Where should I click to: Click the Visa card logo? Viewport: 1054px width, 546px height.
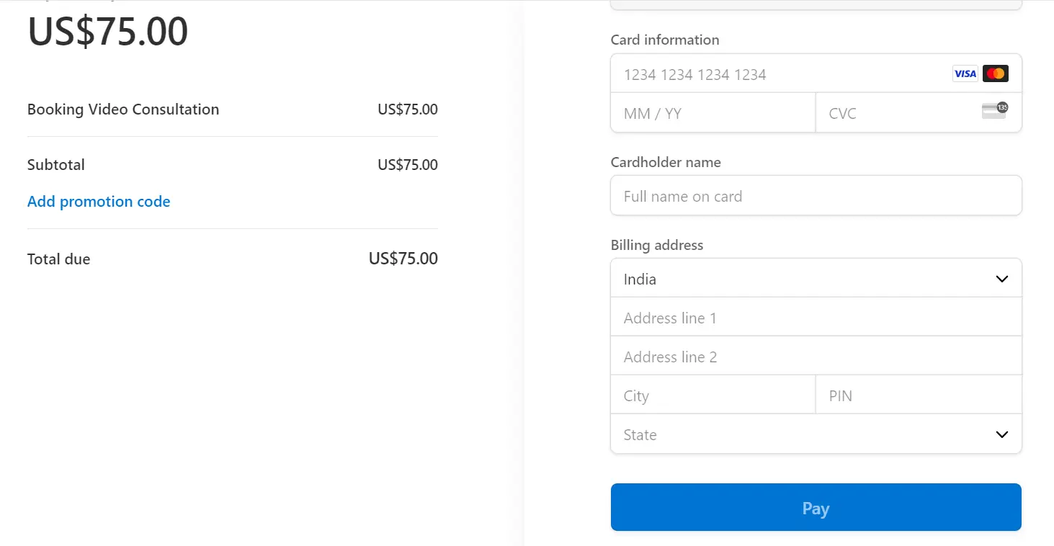pos(965,73)
